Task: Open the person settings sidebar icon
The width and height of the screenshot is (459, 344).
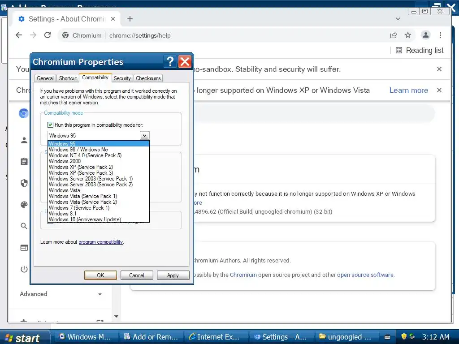Action: point(24,140)
